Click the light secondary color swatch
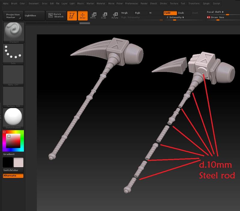The height and width of the screenshot is (211, 240). [x=18, y=162]
